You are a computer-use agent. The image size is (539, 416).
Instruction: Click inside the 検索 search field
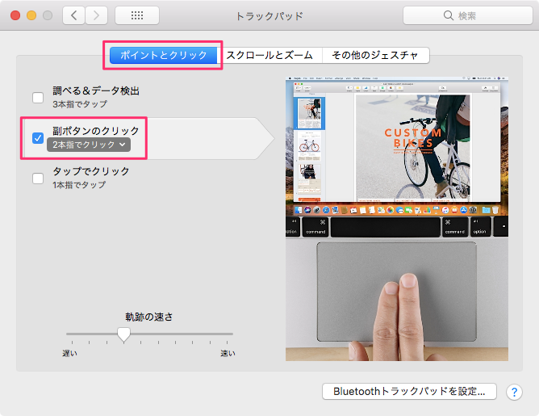461,15
